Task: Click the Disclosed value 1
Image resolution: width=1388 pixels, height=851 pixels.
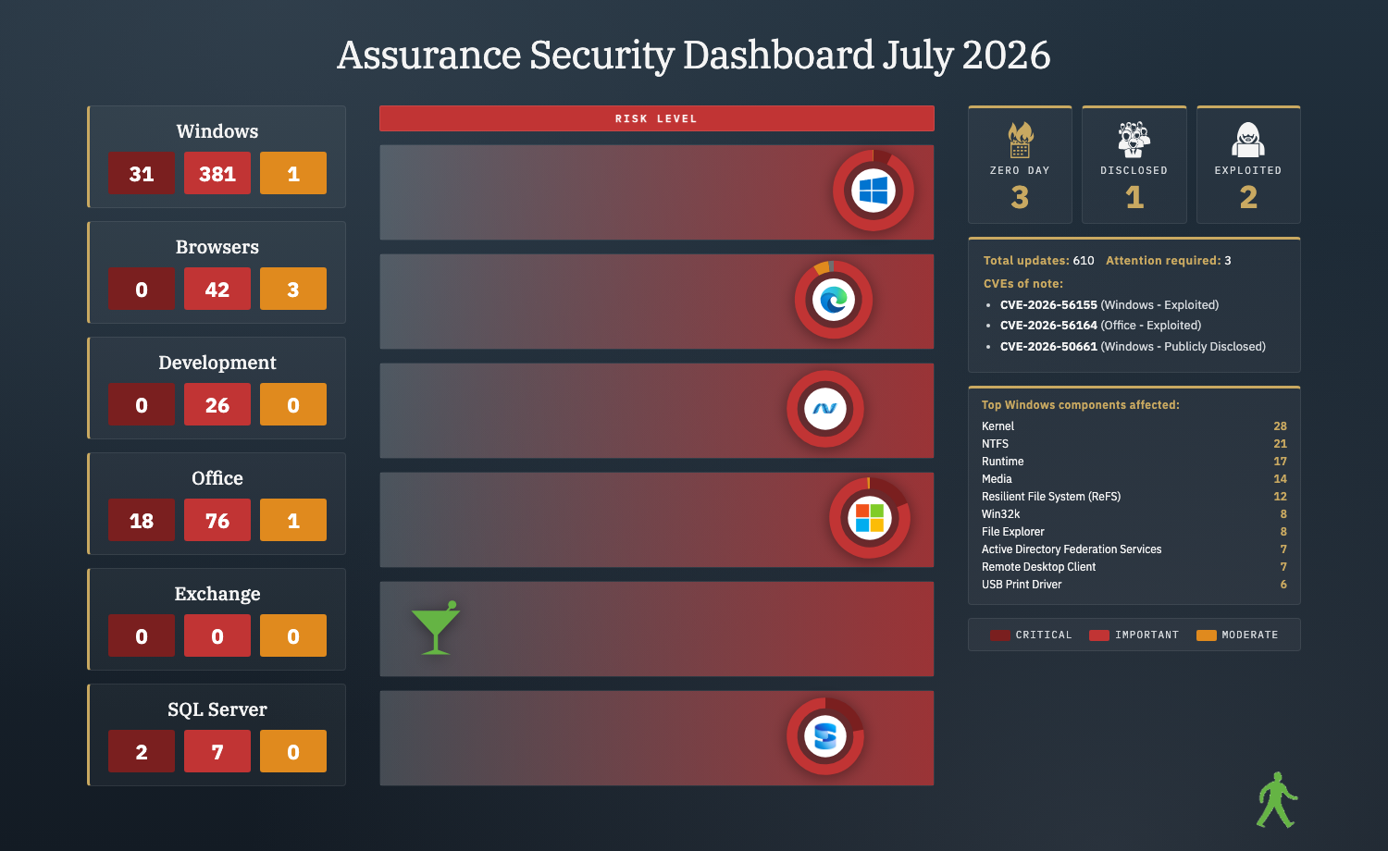Action: pos(1134,197)
